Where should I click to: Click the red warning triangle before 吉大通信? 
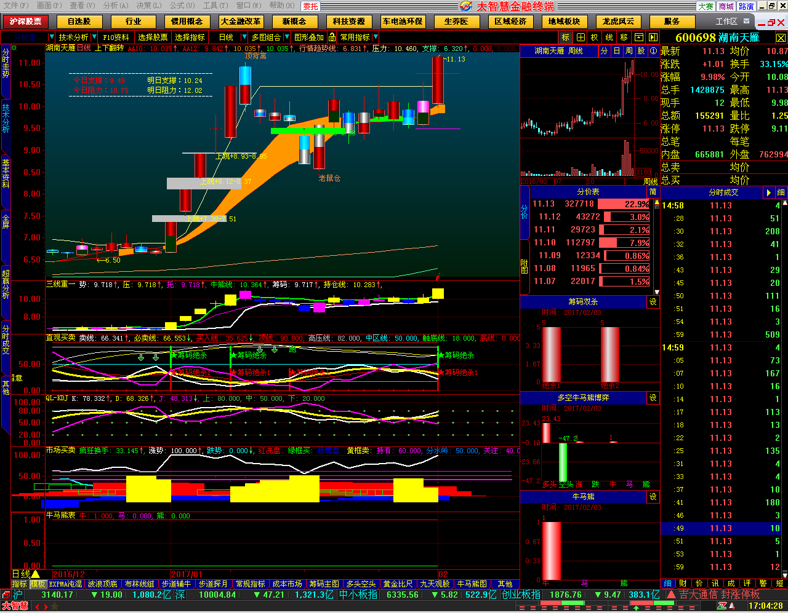pos(671,595)
